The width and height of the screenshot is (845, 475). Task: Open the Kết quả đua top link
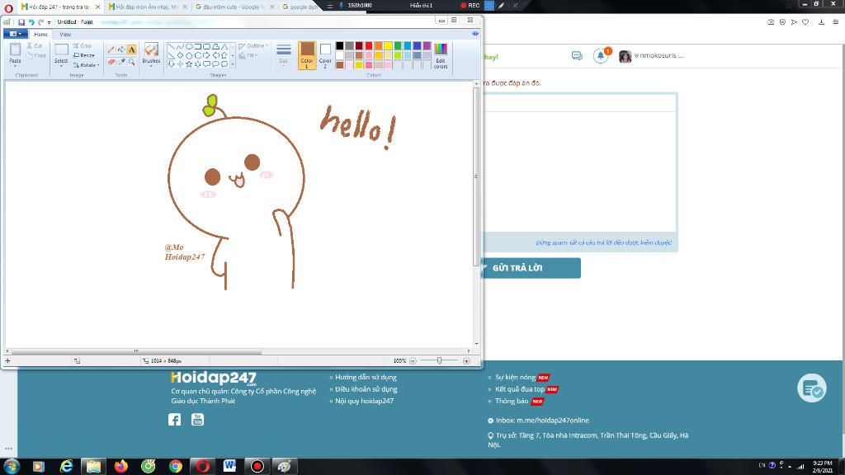tap(520, 389)
